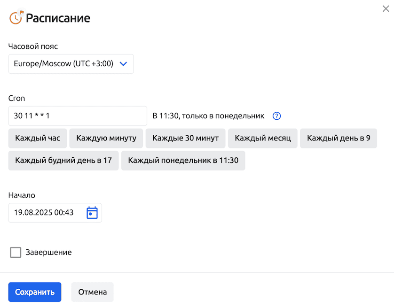Image resolution: width=394 pixels, height=308 pixels.
Task: Choose the Каждый будний день в 17 preset
Action: coord(63,161)
